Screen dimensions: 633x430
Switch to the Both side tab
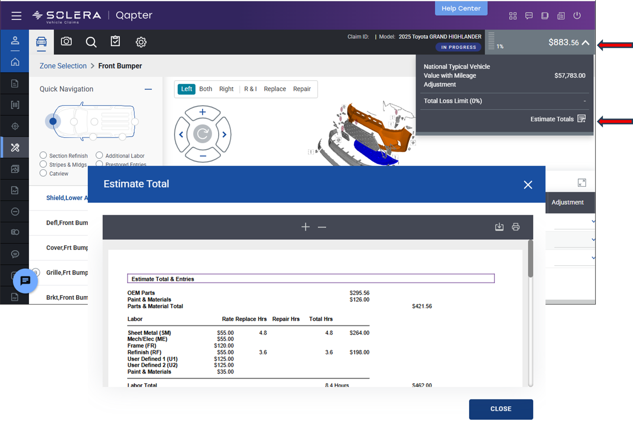tap(206, 89)
